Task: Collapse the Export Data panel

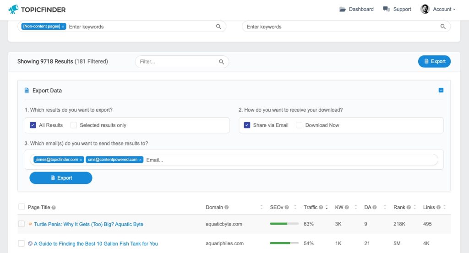Action: coord(441,90)
